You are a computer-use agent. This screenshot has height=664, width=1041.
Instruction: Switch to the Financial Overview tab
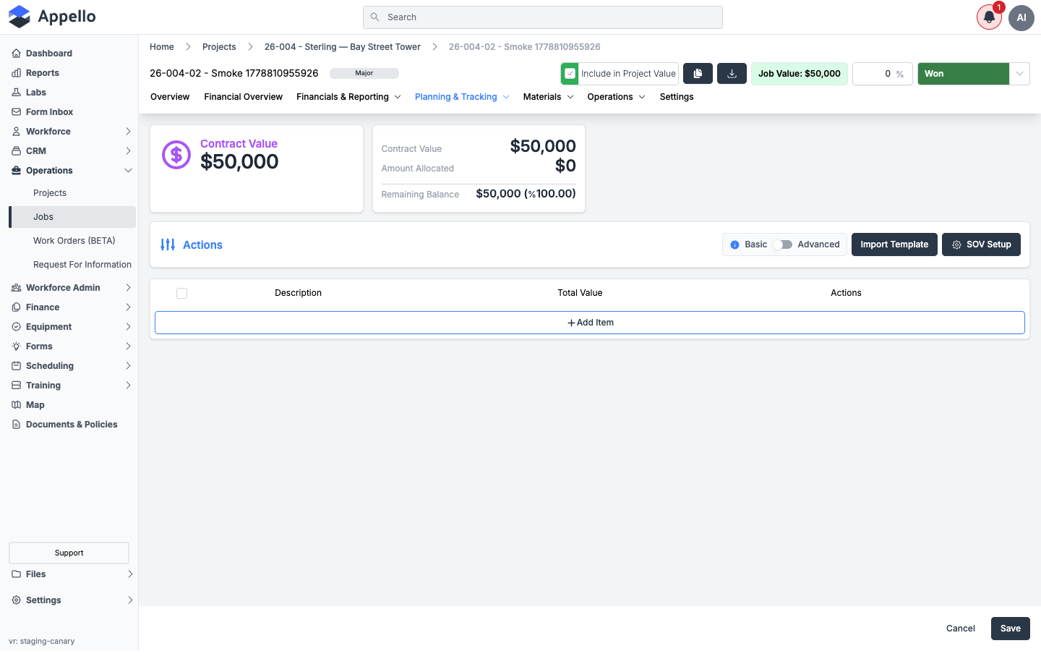[x=243, y=97]
